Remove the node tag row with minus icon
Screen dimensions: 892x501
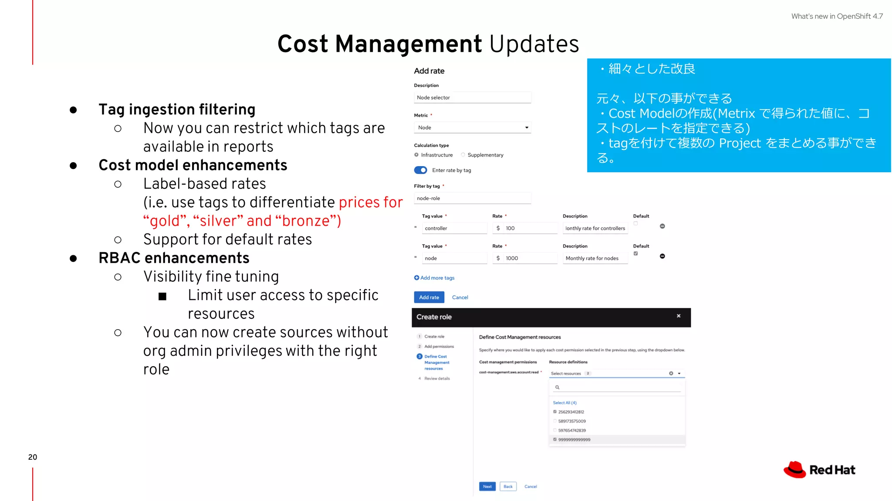pos(662,256)
